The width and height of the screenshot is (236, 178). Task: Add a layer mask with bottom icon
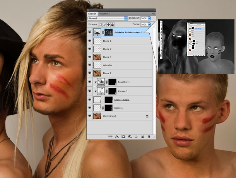(123, 137)
